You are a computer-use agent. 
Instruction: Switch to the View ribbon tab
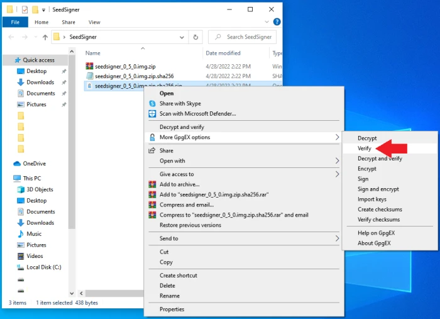(94, 22)
